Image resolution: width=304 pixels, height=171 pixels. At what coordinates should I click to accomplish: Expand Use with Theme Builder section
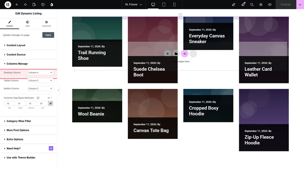pyautogui.click(x=29, y=158)
